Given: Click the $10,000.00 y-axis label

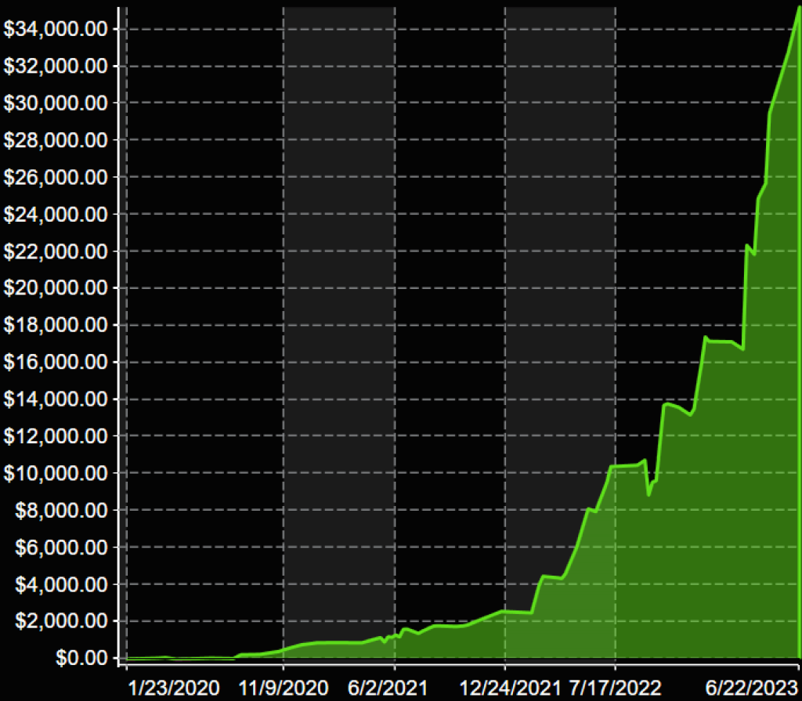Looking at the screenshot, I should tap(55, 473).
